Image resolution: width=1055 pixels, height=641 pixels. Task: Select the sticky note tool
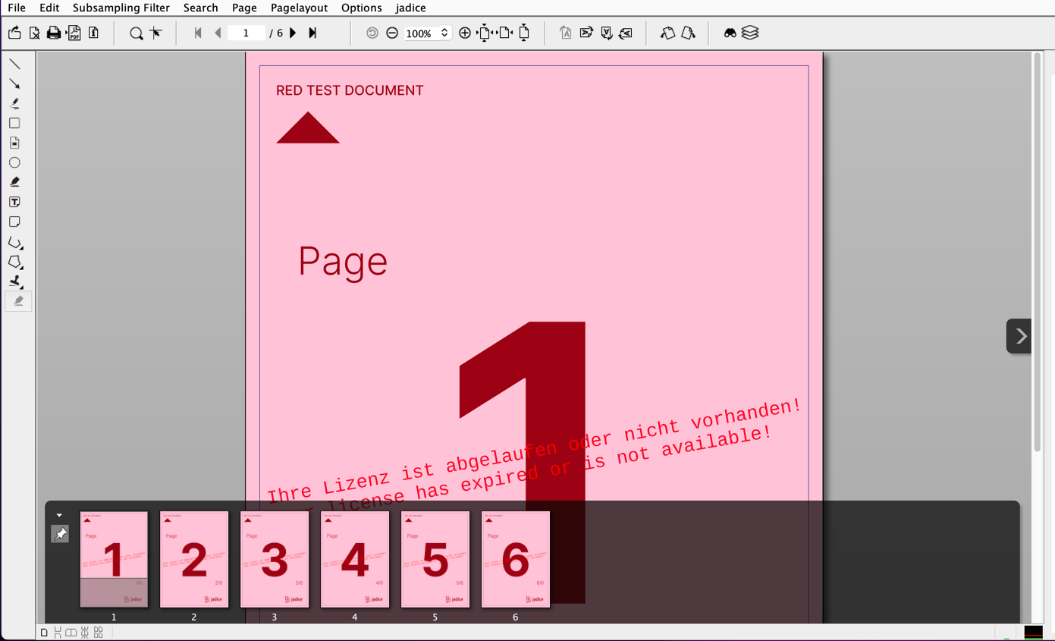tap(14, 222)
